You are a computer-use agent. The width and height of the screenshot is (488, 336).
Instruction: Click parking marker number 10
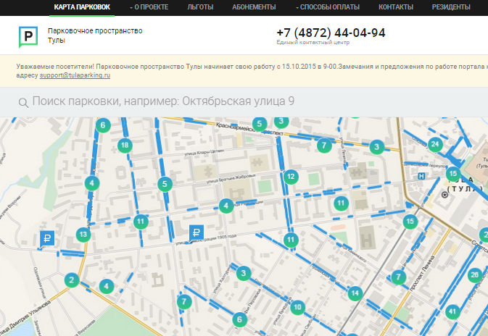point(297,308)
